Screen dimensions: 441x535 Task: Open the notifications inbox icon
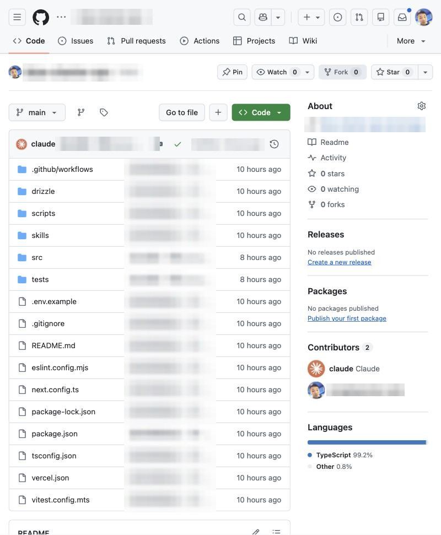pos(402,17)
